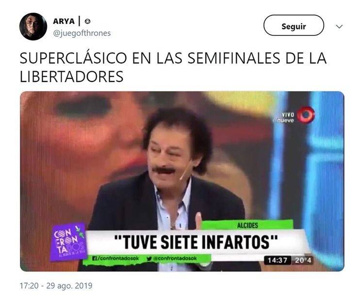Image resolution: width=364 pixels, height=296 pixels.
Task: Click the green ALCIDES name banner
Action: (247, 225)
